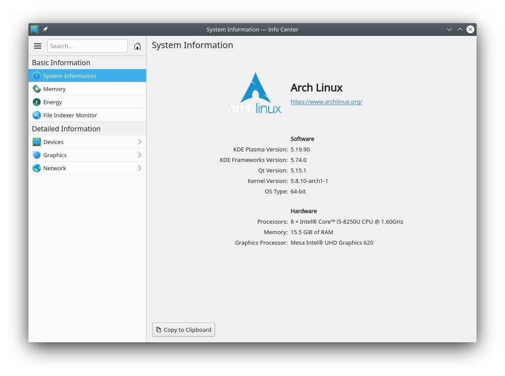Screen dimensions: 505x376
Task: Click the Network globe icon
Action: pyautogui.click(x=37, y=168)
